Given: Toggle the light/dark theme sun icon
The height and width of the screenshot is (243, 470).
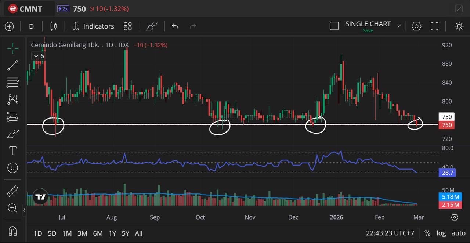Looking at the screenshot, I should pos(459,26).
